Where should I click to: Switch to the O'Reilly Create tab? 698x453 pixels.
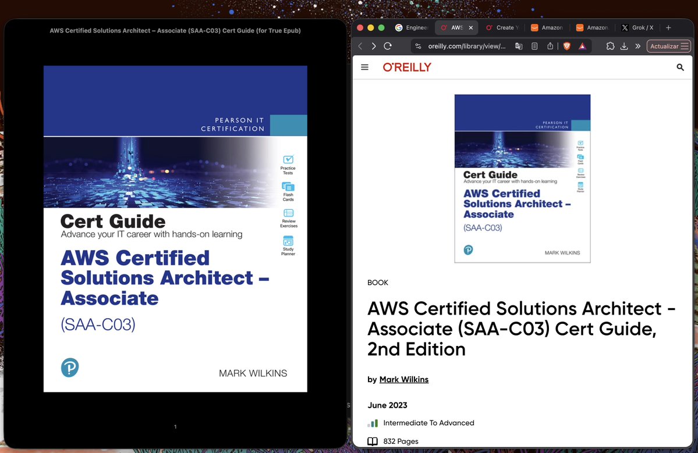click(x=502, y=27)
